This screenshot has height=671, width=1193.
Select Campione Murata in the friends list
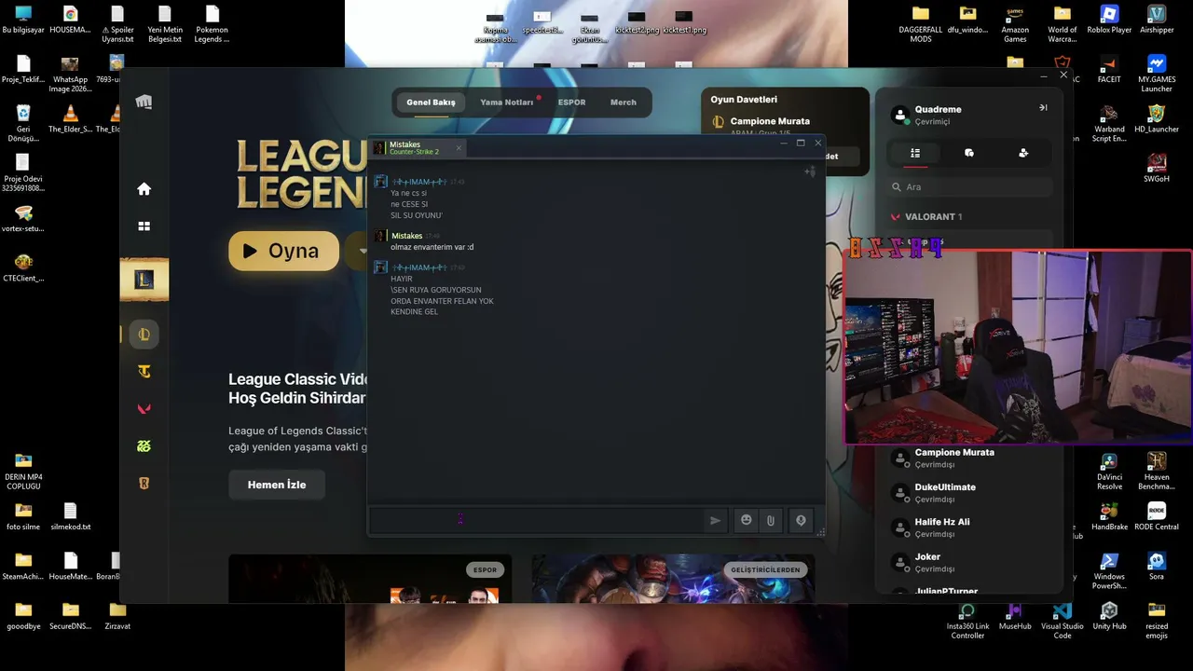(969, 458)
